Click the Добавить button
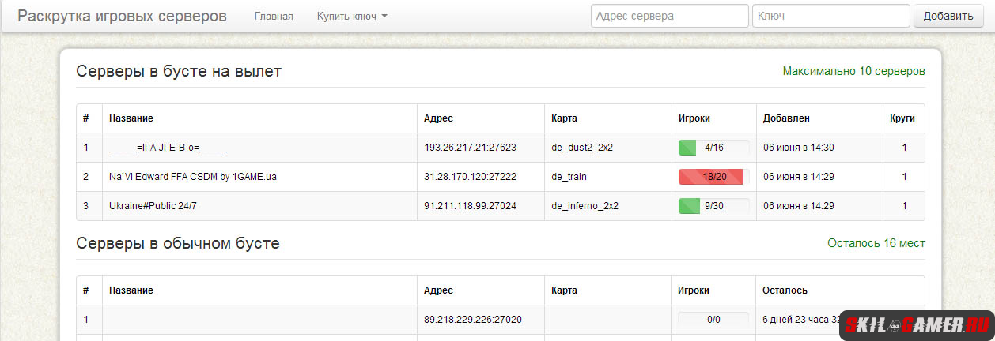This screenshot has height=341, width=995. [x=948, y=16]
